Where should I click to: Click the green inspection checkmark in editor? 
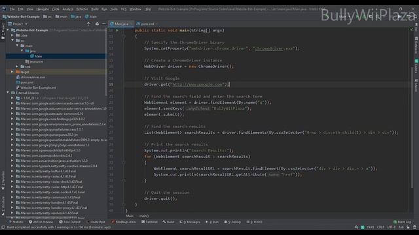412,29
